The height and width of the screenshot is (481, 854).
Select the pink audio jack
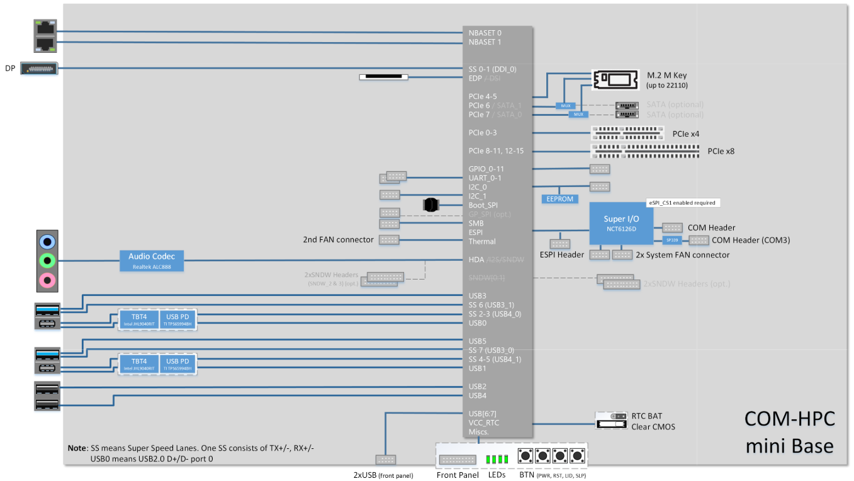(x=47, y=279)
